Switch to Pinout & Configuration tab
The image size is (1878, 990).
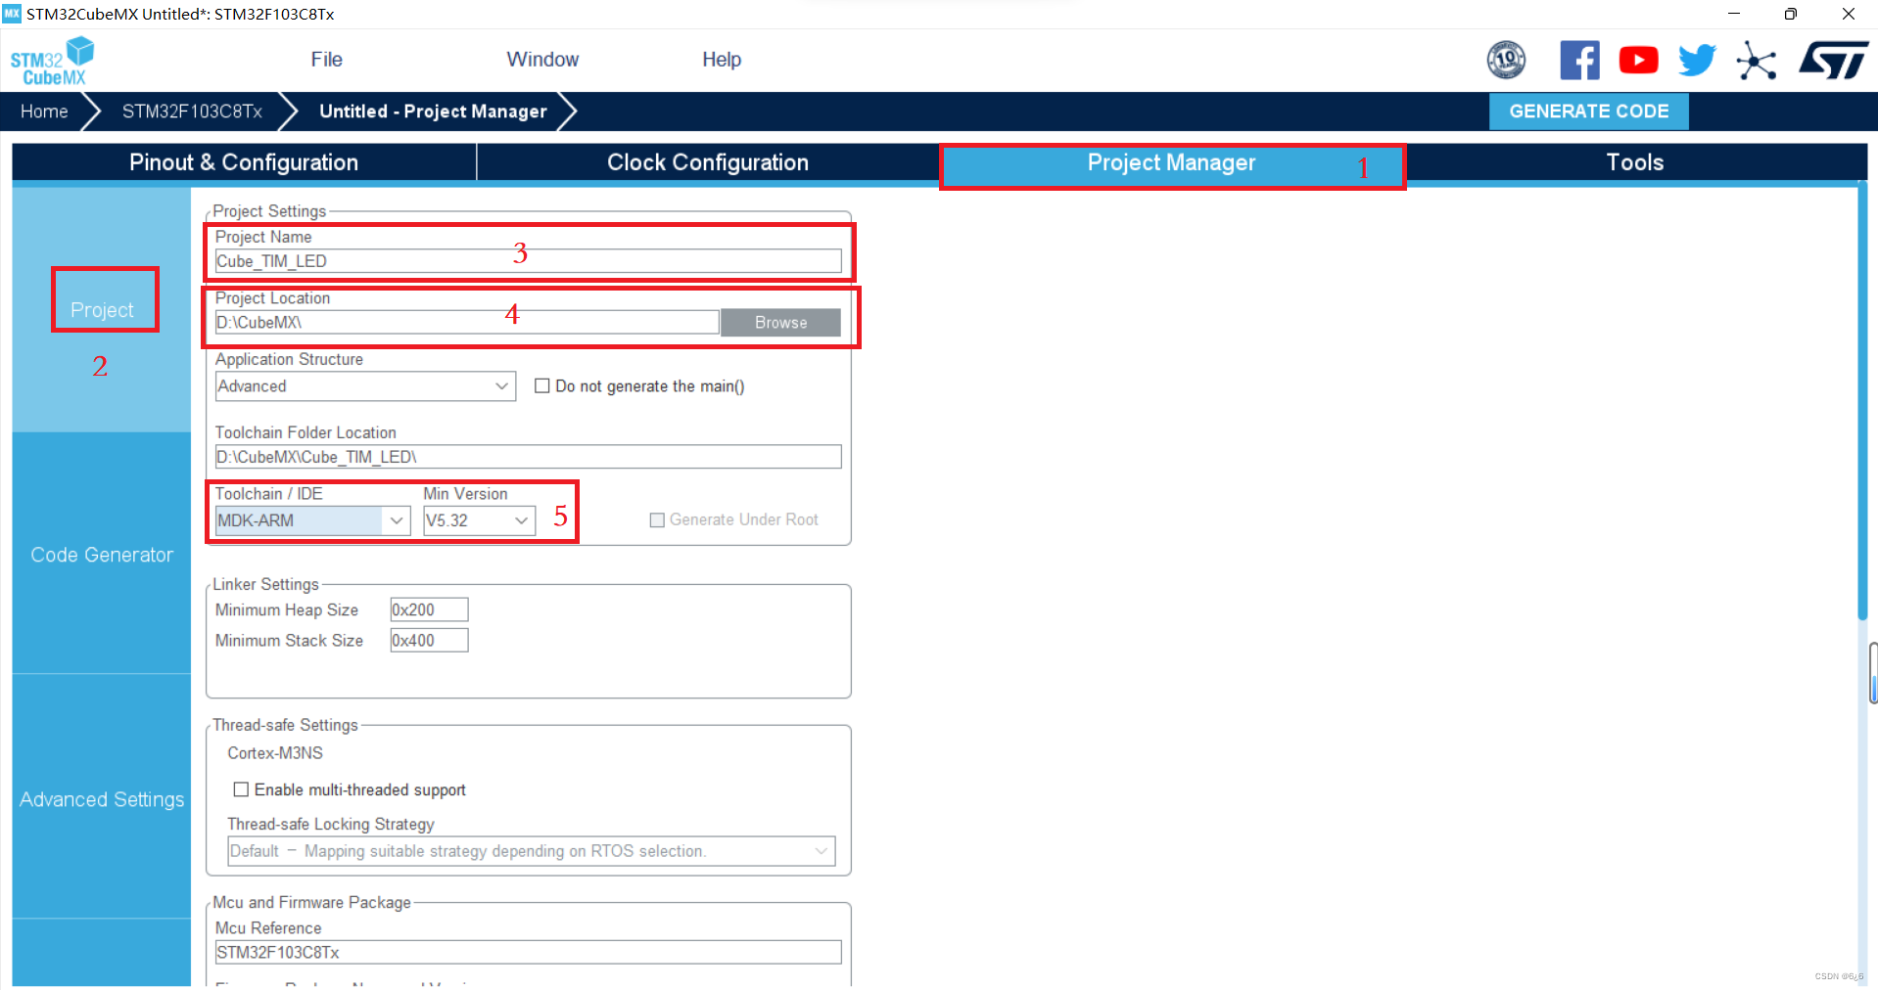point(244,162)
